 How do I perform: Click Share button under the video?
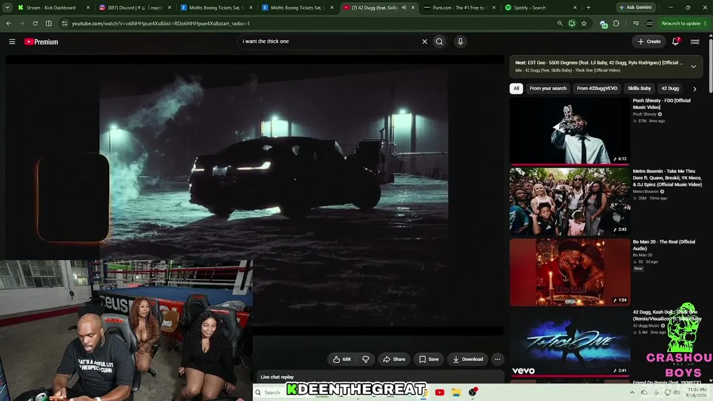click(394, 359)
